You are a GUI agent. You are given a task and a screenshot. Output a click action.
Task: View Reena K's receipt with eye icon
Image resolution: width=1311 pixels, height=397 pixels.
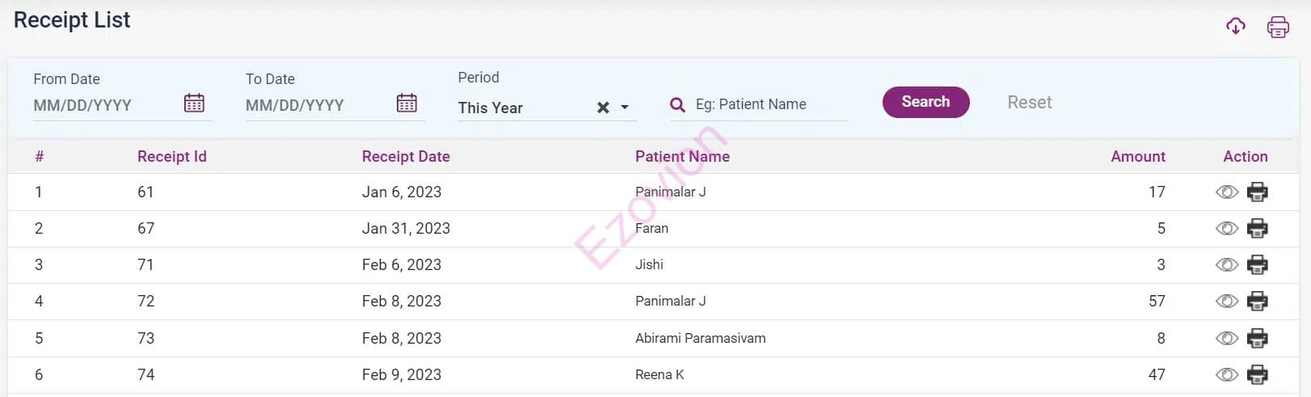[x=1226, y=375]
